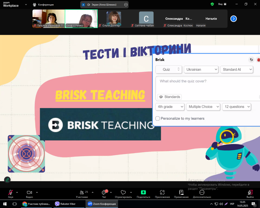Image resolution: width=260 pixels, height=208 pixels.
Task: Expand the Zoom Workplace dropdown chevron
Action: [26, 5]
